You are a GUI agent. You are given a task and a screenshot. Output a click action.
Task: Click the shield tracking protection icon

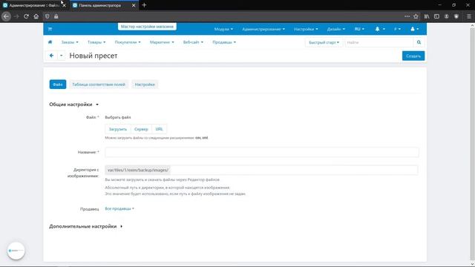[47, 16]
